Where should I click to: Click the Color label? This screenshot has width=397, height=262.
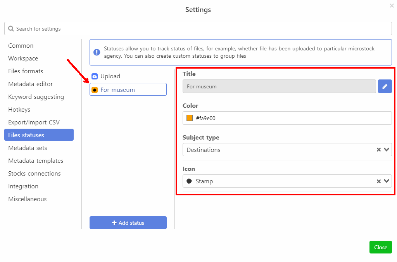(190, 105)
